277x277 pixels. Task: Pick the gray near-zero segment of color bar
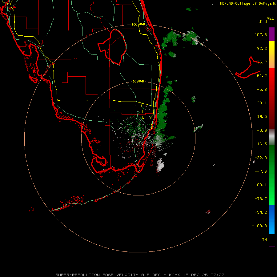pos(272,137)
